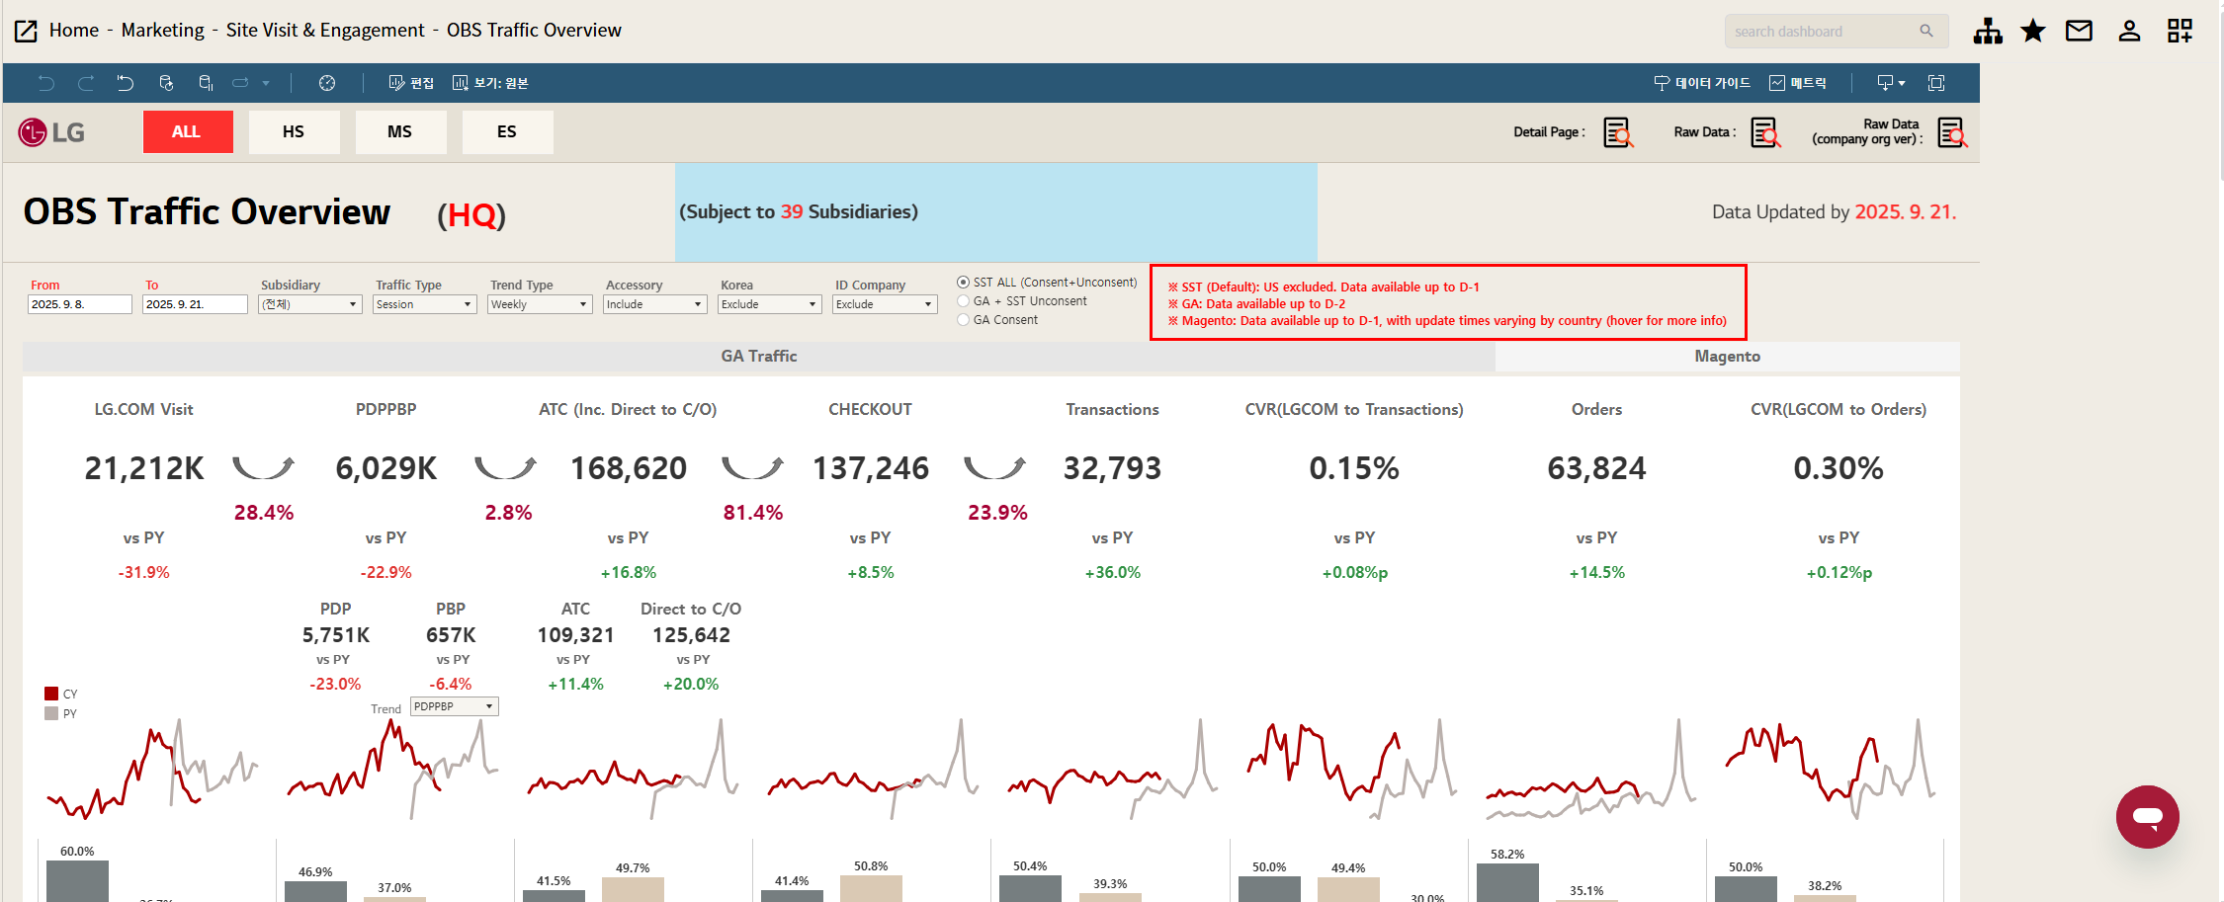Select GA + SST Unconsent radio option
Image resolution: width=2224 pixels, height=902 pixels.
click(963, 301)
